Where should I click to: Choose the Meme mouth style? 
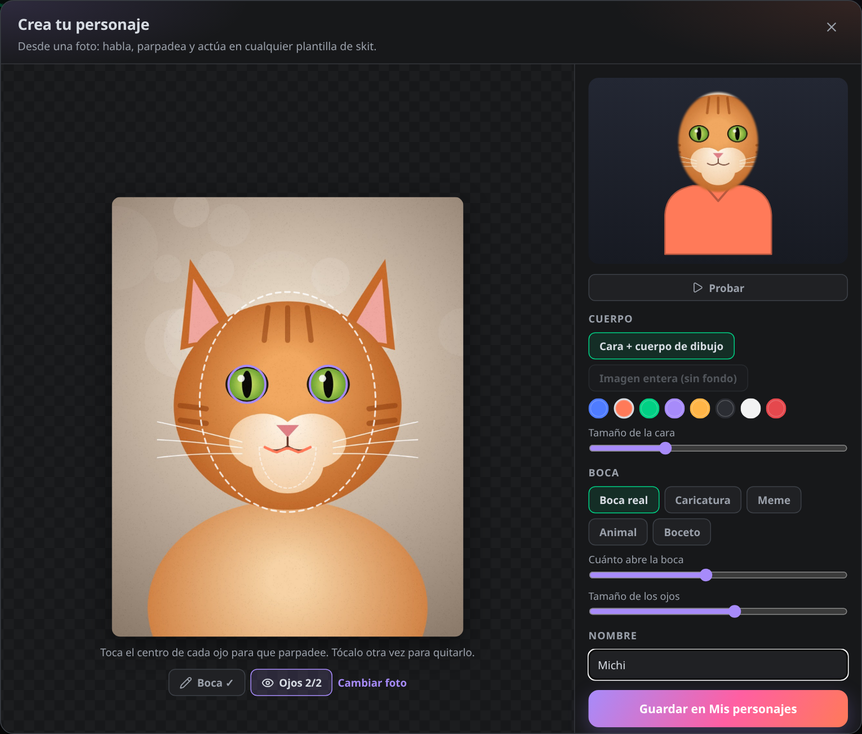774,500
